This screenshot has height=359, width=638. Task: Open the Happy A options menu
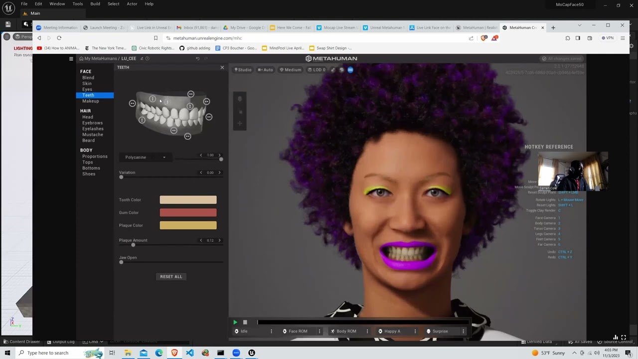pos(415,331)
